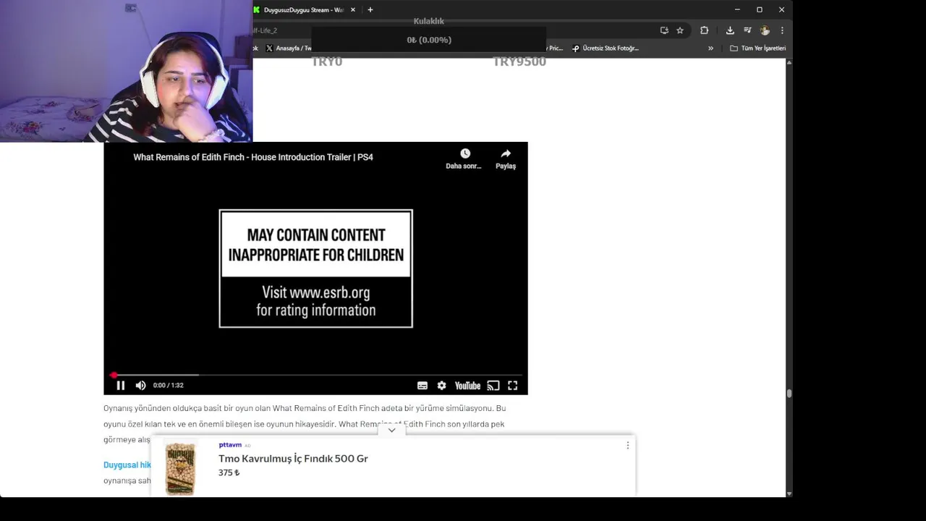The height and width of the screenshot is (521, 926).
Task: Pause the Edith Finch trailer video
Action: tap(121, 386)
